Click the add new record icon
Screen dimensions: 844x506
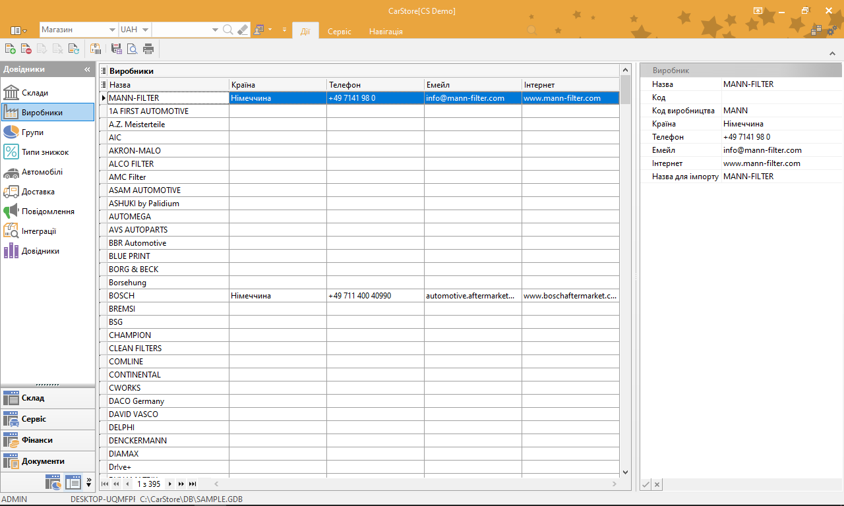pyautogui.click(x=10, y=48)
